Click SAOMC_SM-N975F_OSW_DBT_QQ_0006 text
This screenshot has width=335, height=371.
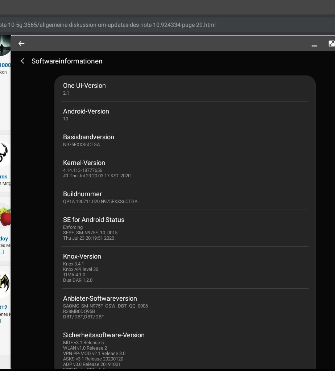tap(105, 306)
